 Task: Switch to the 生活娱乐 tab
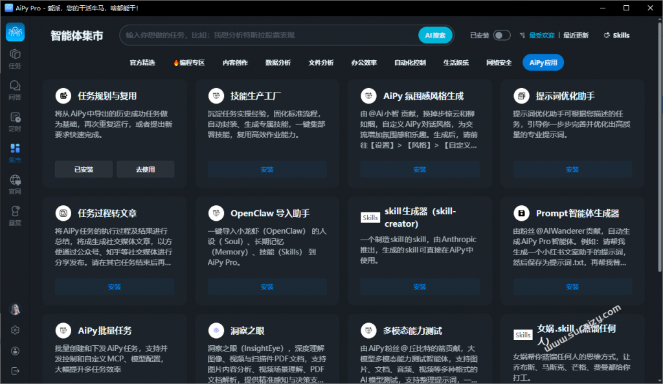click(456, 63)
